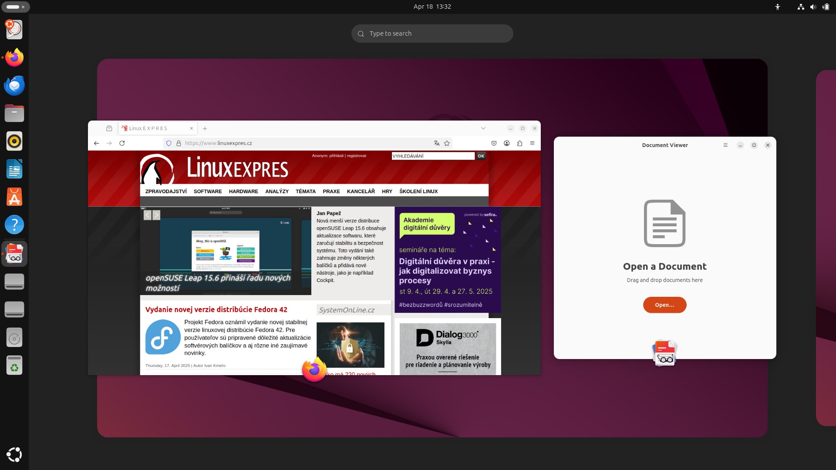Open the clock Apr 18 13:32
This screenshot has width=836, height=470.
[x=432, y=7]
